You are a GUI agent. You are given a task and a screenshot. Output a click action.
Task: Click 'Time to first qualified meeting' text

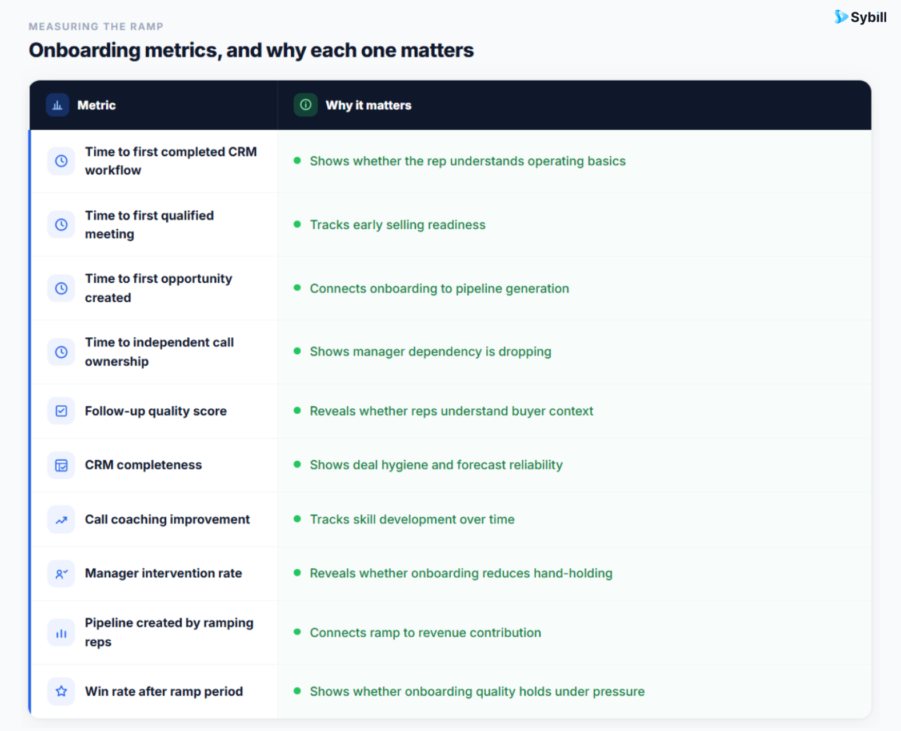coord(150,225)
